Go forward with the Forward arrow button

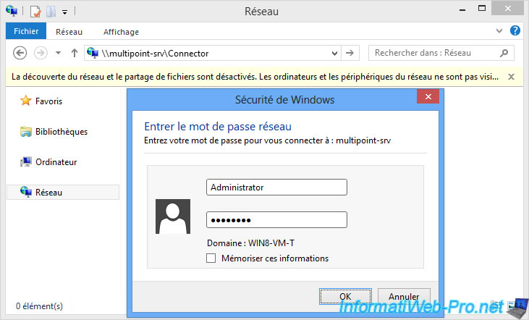[41, 53]
